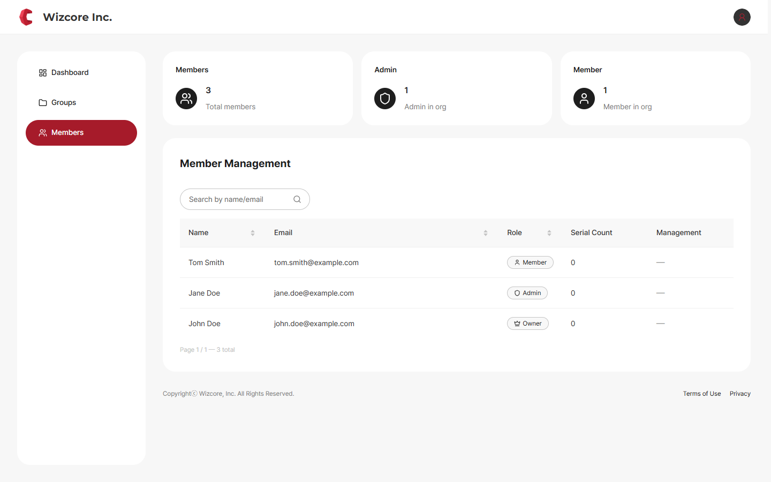The width and height of the screenshot is (771, 482).
Task: Click the Wizcore red logo icon
Action: (x=26, y=17)
